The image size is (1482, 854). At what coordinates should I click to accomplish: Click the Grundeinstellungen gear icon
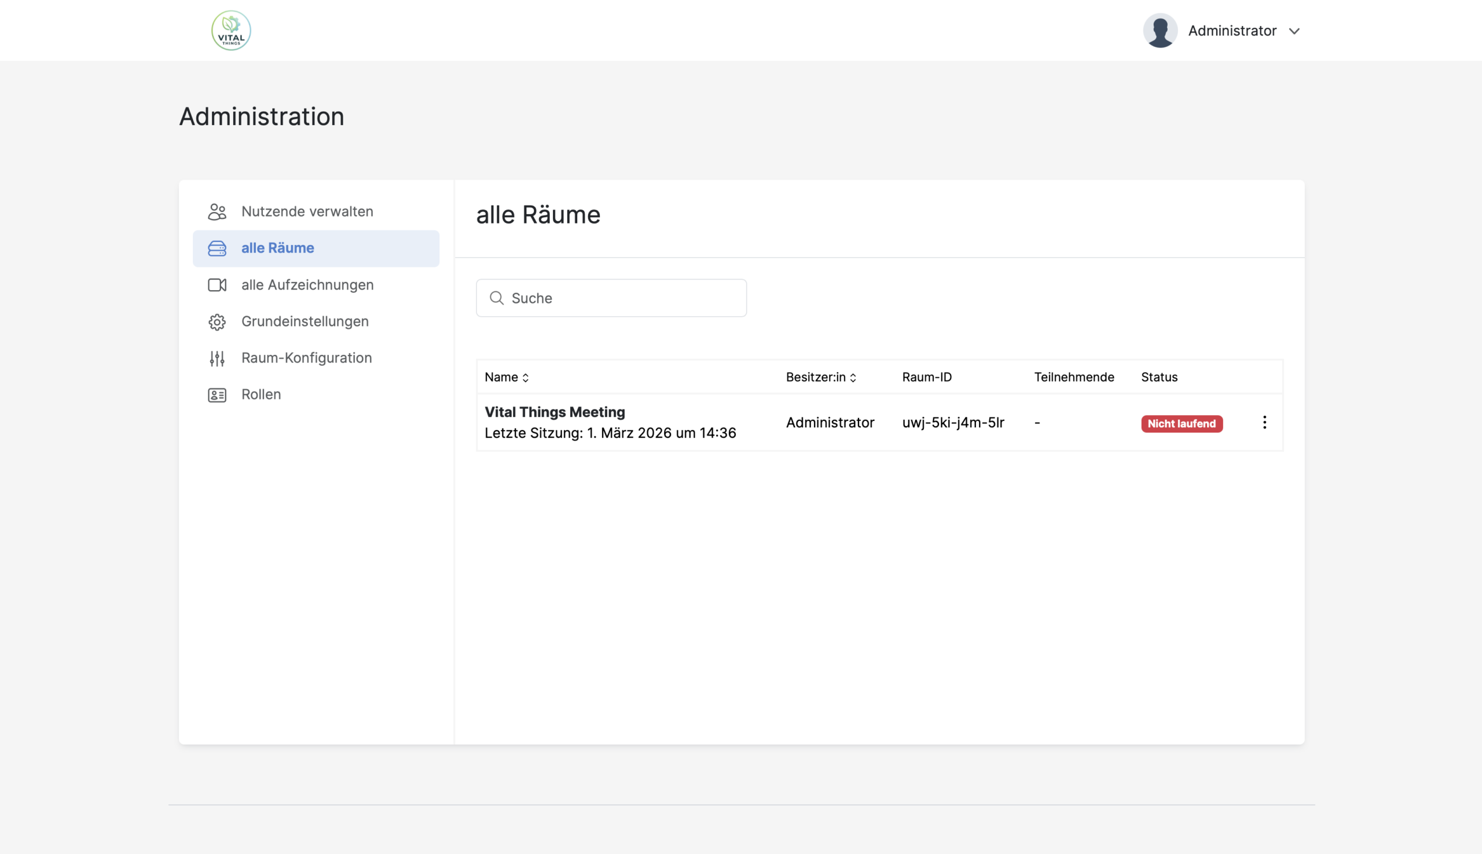[217, 322]
